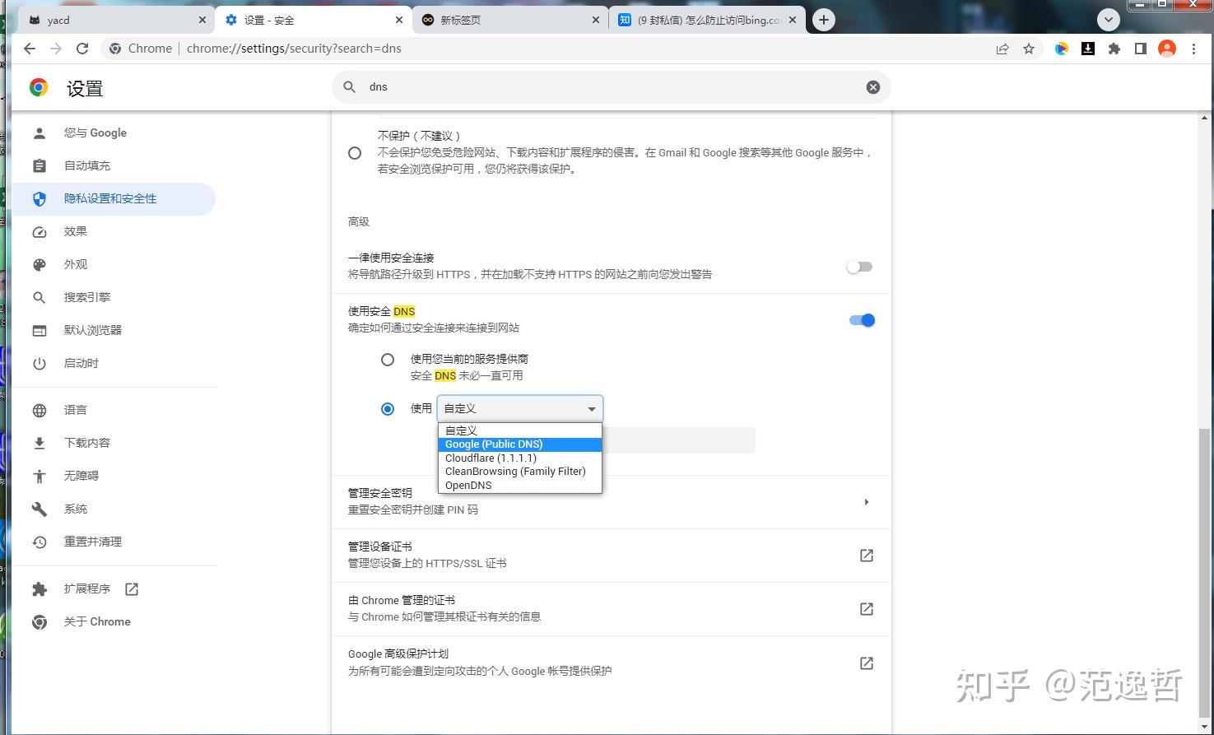Toggle the side panel icon

[1141, 49]
